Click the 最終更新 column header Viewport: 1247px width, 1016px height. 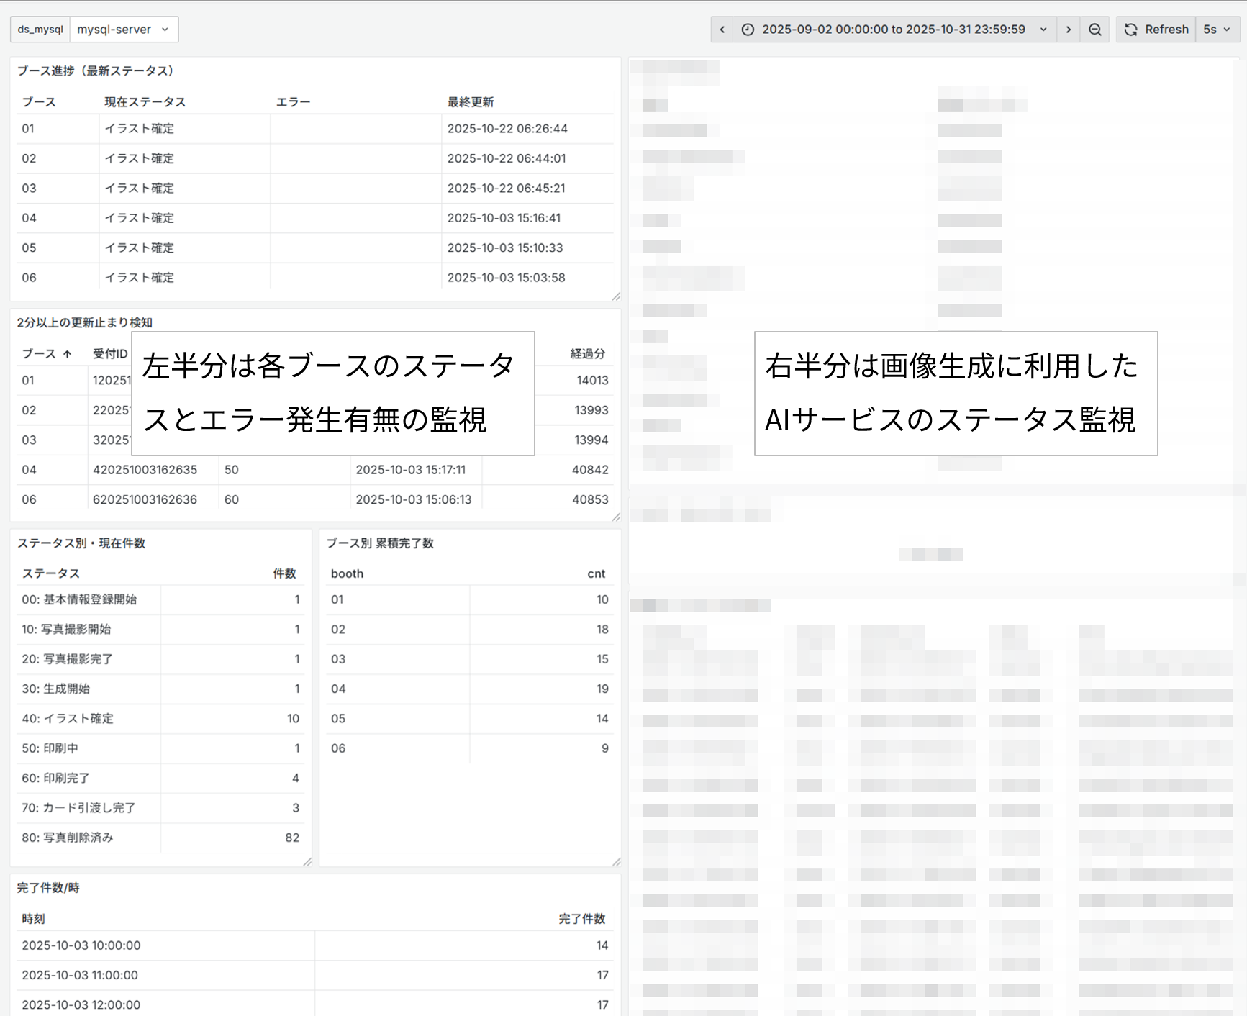(x=471, y=102)
